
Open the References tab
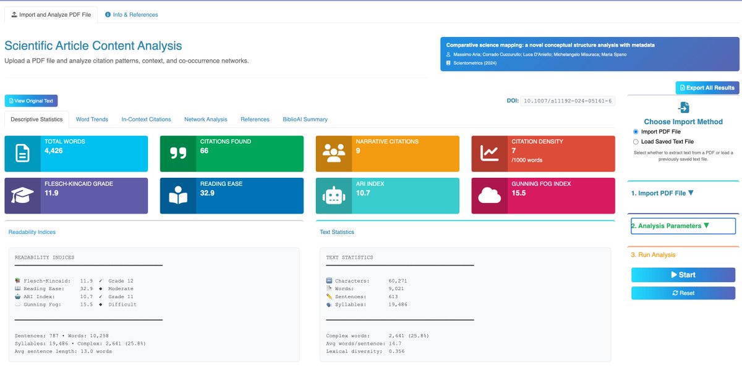point(255,119)
